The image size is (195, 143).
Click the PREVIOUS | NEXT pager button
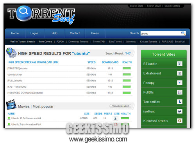coord(120,106)
